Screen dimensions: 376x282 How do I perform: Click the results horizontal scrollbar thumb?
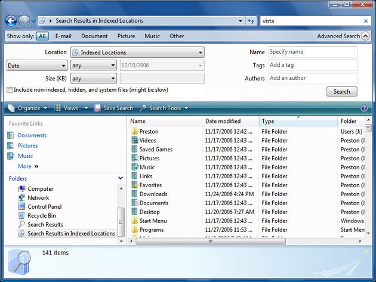211,241
